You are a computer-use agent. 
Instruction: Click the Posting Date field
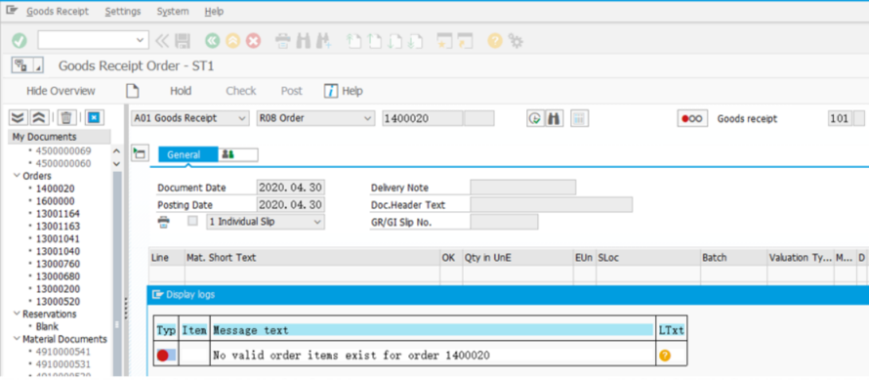(x=290, y=205)
